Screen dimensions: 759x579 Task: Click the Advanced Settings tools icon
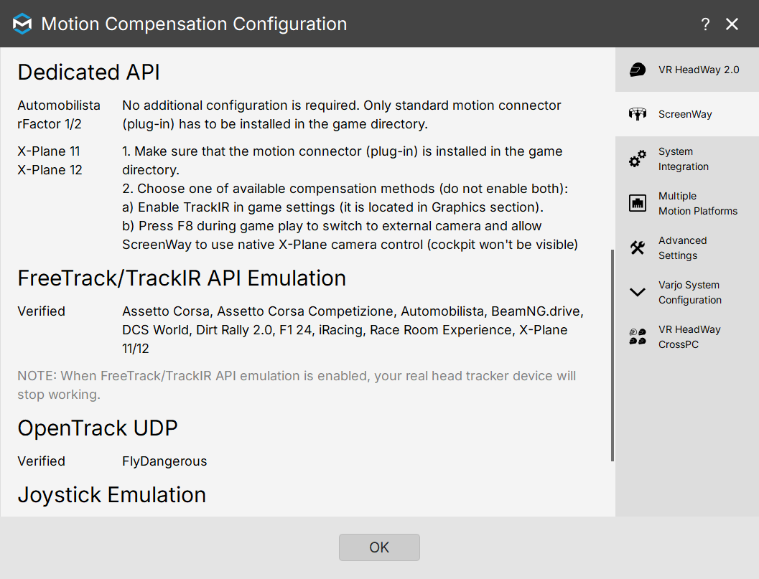point(638,248)
